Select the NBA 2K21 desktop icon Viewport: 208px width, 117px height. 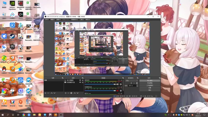tap(21, 59)
